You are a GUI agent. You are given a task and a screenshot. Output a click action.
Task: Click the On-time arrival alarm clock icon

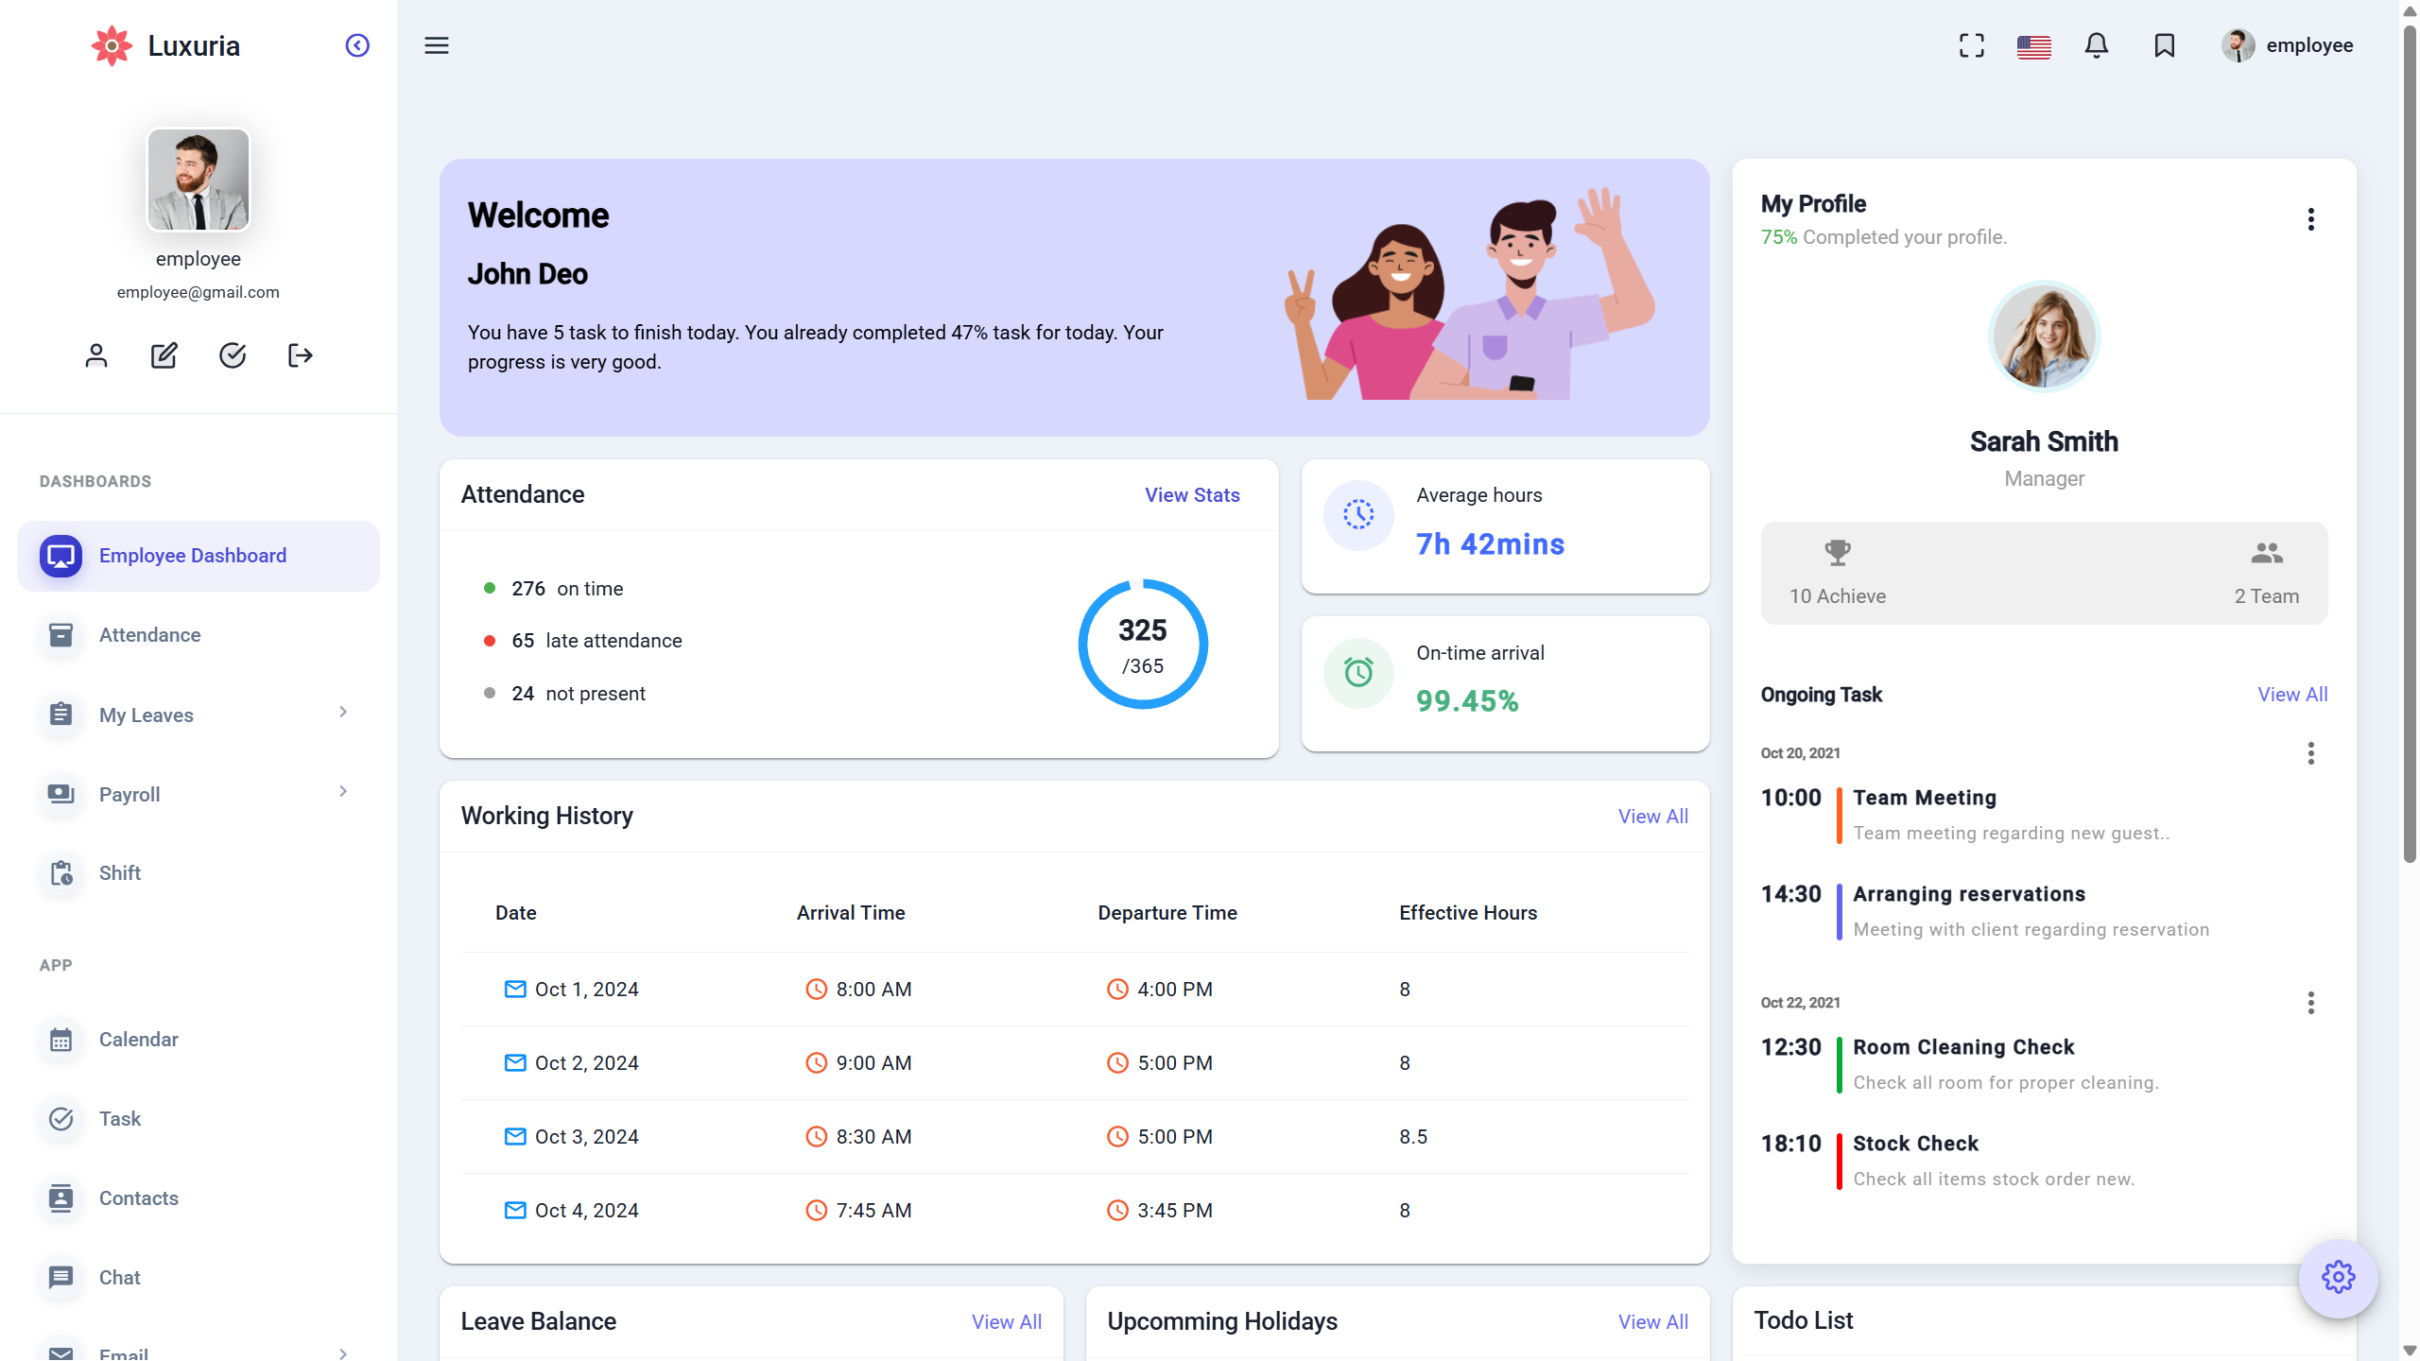click(1359, 673)
